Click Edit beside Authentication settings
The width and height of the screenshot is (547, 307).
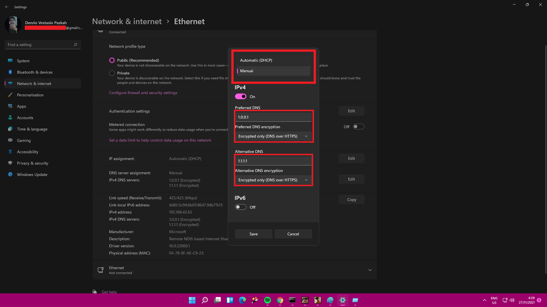pyautogui.click(x=351, y=111)
